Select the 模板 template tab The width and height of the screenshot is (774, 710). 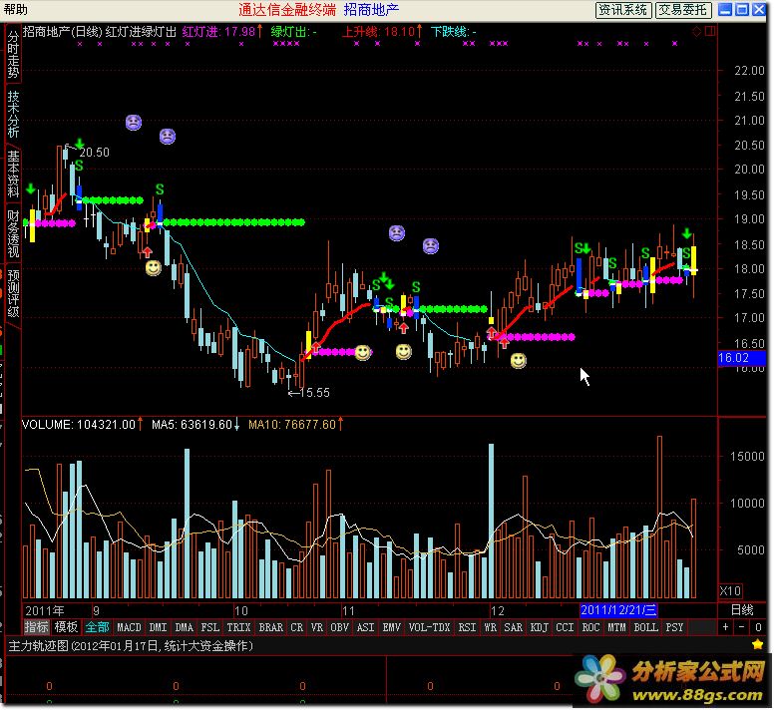point(66,626)
